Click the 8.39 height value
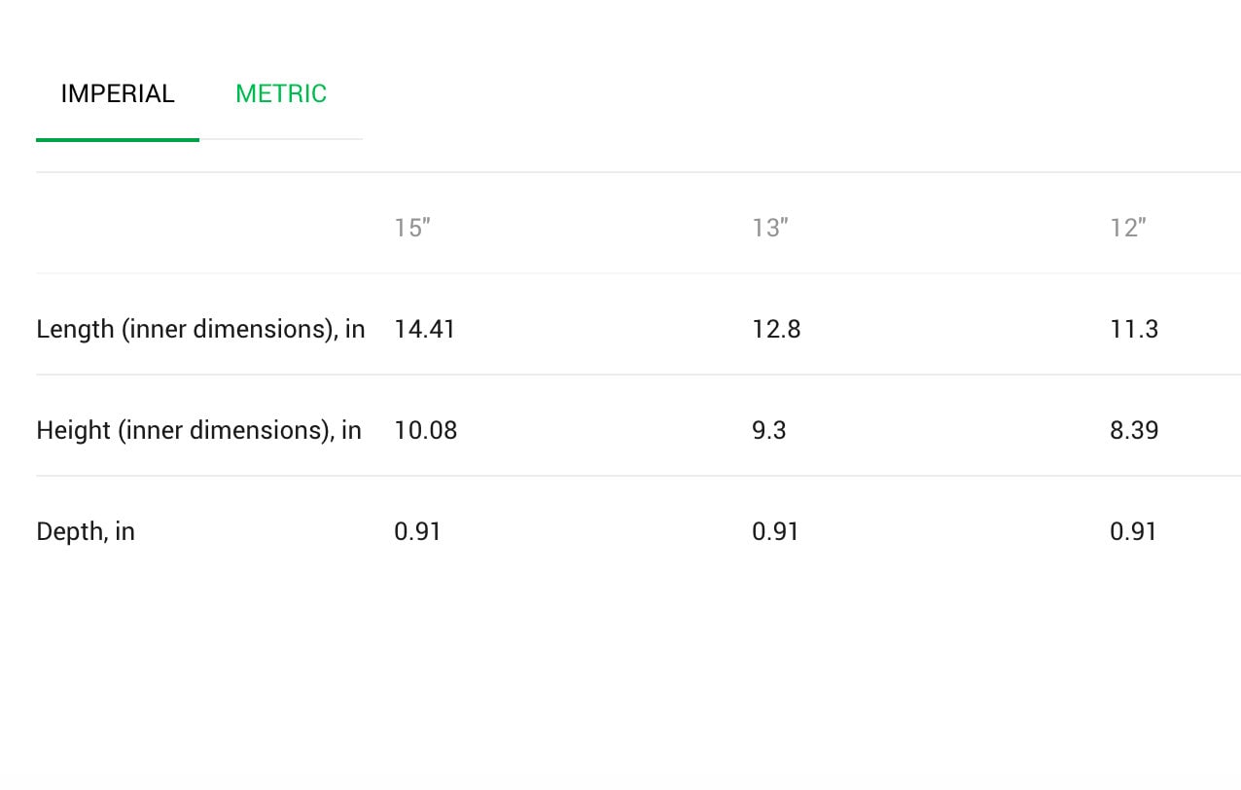Image resolution: width=1241 pixels, height=790 pixels. (x=1134, y=430)
